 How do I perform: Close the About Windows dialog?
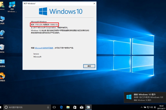[94, 4]
